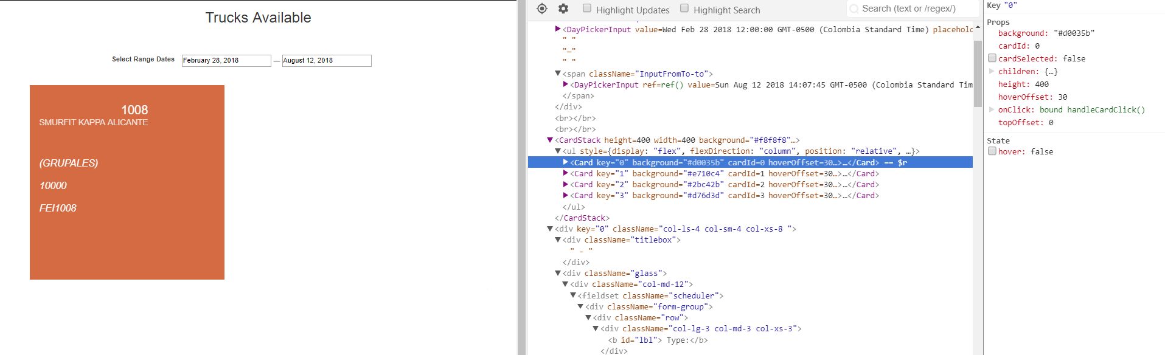Select Card with background #e710c4 row
The height and width of the screenshot is (355, 1165).
pos(750,173)
